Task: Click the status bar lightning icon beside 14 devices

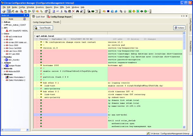Action: (148, 134)
